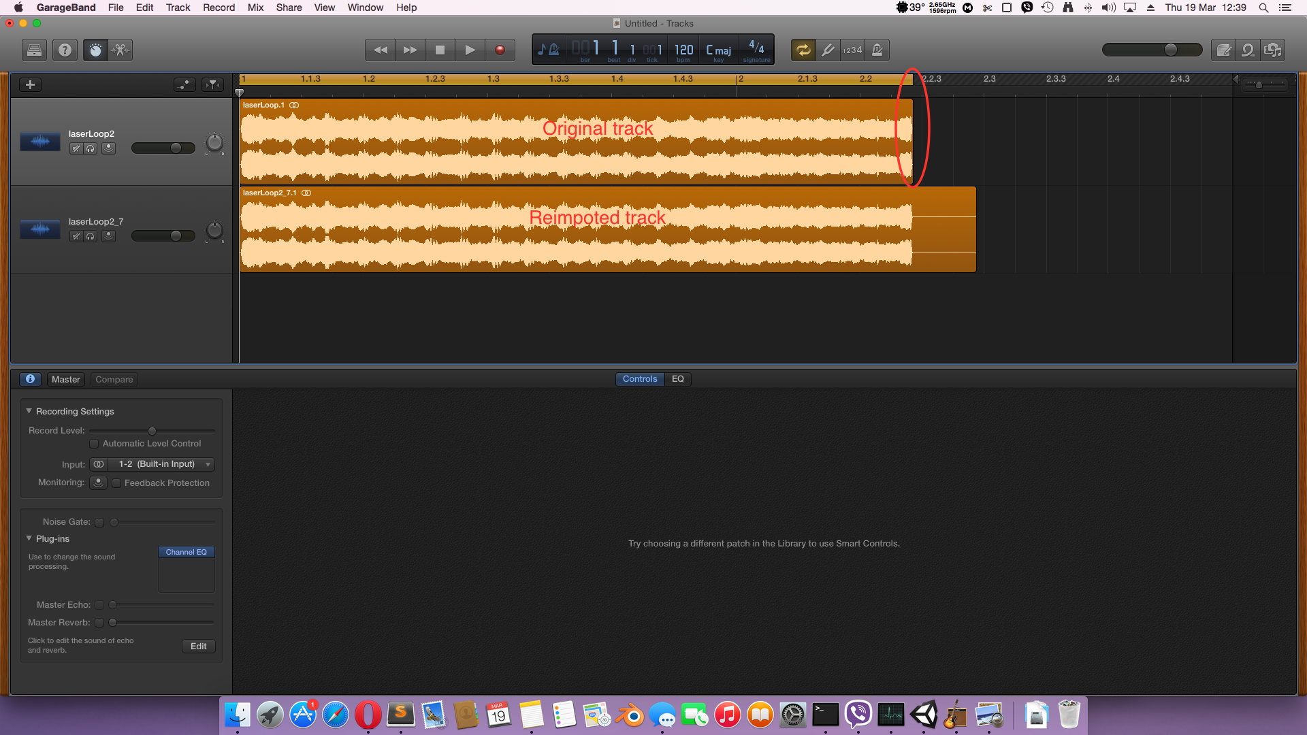Expand the Recording Settings section
The image size is (1307, 735).
click(30, 411)
